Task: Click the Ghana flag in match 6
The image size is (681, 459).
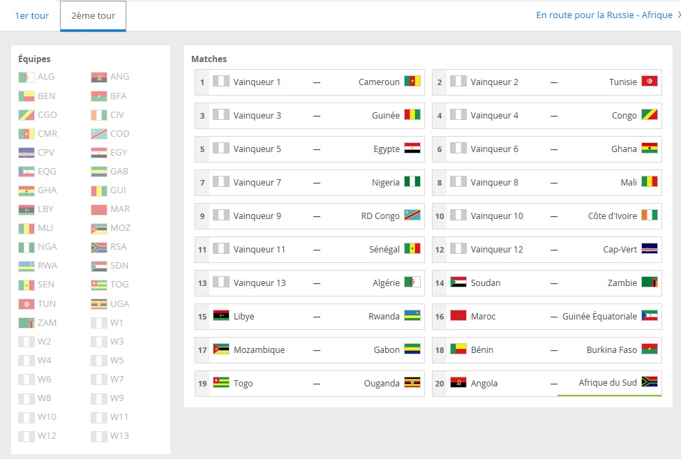Action: (x=650, y=149)
